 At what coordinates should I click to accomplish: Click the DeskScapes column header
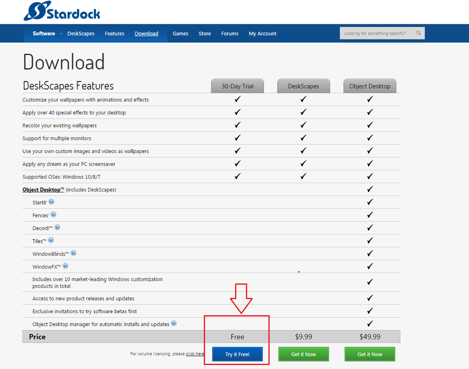[x=304, y=86]
